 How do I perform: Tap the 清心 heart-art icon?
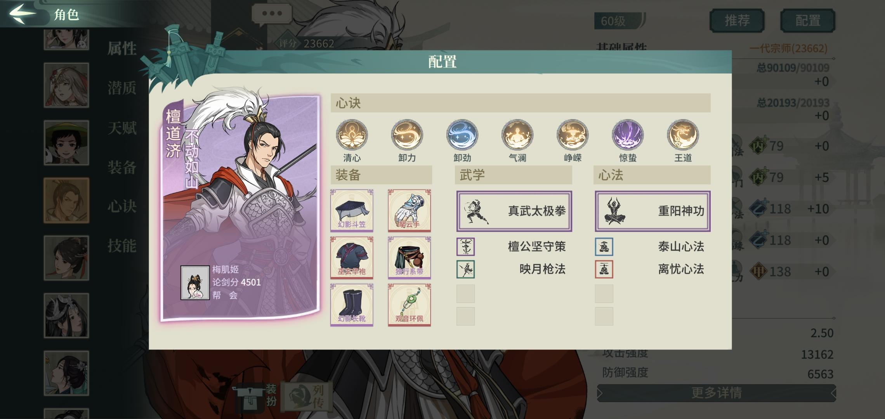352,135
